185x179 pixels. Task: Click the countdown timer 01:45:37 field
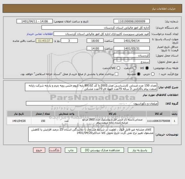(44, 41)
